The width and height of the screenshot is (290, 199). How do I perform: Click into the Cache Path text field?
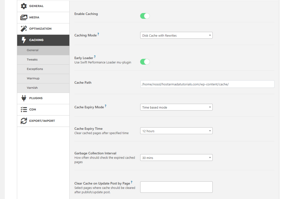[x=207, y=84]
